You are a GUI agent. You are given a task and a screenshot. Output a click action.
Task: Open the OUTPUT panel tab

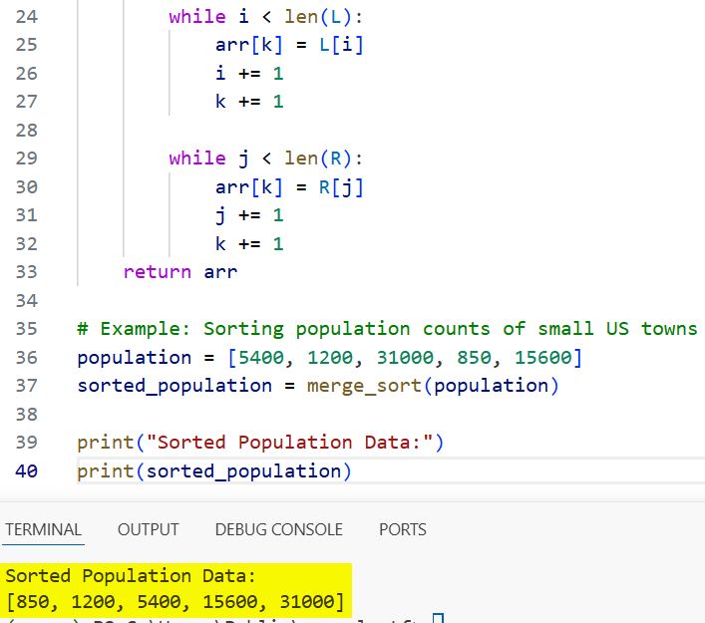pos(149,529)
